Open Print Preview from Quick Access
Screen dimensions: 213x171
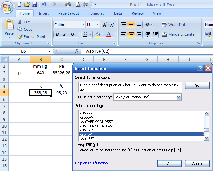(78, 4)
